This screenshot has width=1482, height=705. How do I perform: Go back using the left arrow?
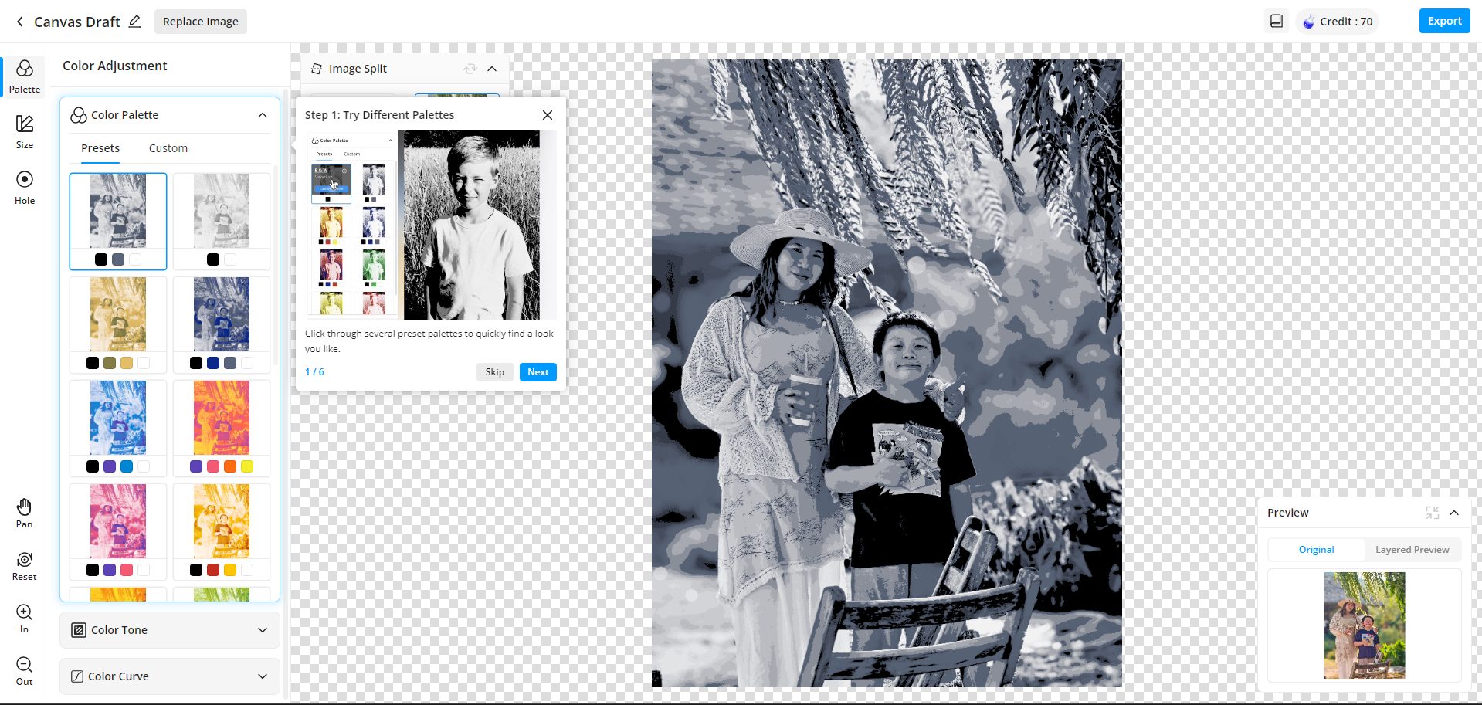20,22
